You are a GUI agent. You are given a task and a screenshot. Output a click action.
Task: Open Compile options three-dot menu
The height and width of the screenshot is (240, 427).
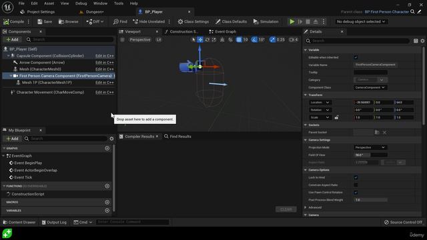(x=29, y=21)
